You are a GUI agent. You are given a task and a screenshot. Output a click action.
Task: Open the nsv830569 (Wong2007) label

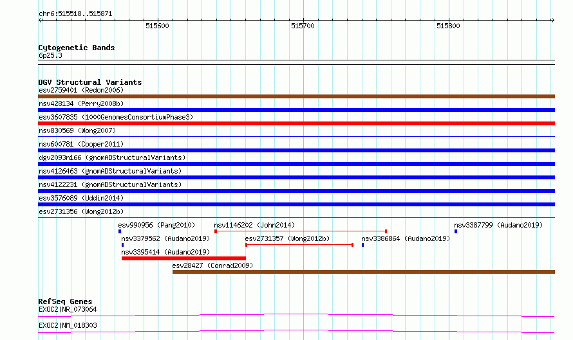point(77,130)
